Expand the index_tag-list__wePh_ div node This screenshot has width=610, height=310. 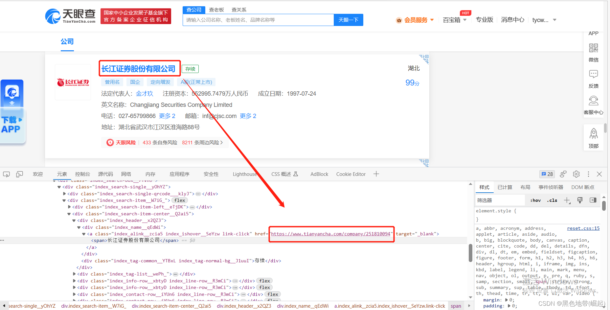[x=74, y=274]
